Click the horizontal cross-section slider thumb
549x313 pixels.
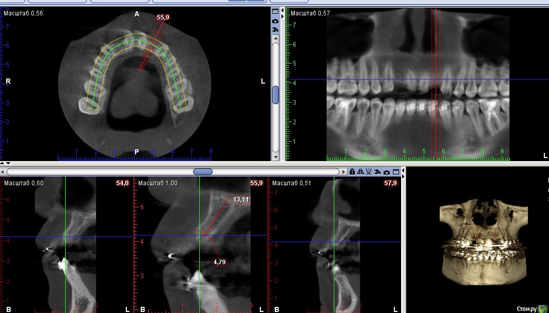(x=203, y=171)
